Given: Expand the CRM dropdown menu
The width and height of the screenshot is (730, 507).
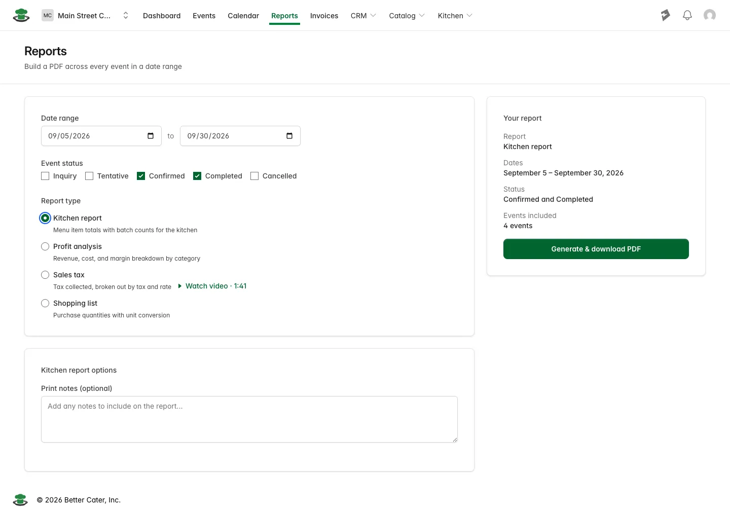Looking at the screenshot, I should click(363, 16).
